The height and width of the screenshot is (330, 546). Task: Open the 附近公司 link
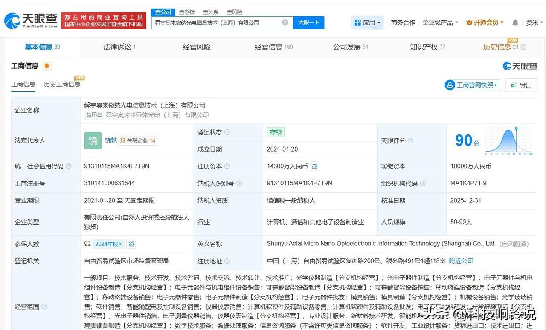461,261
